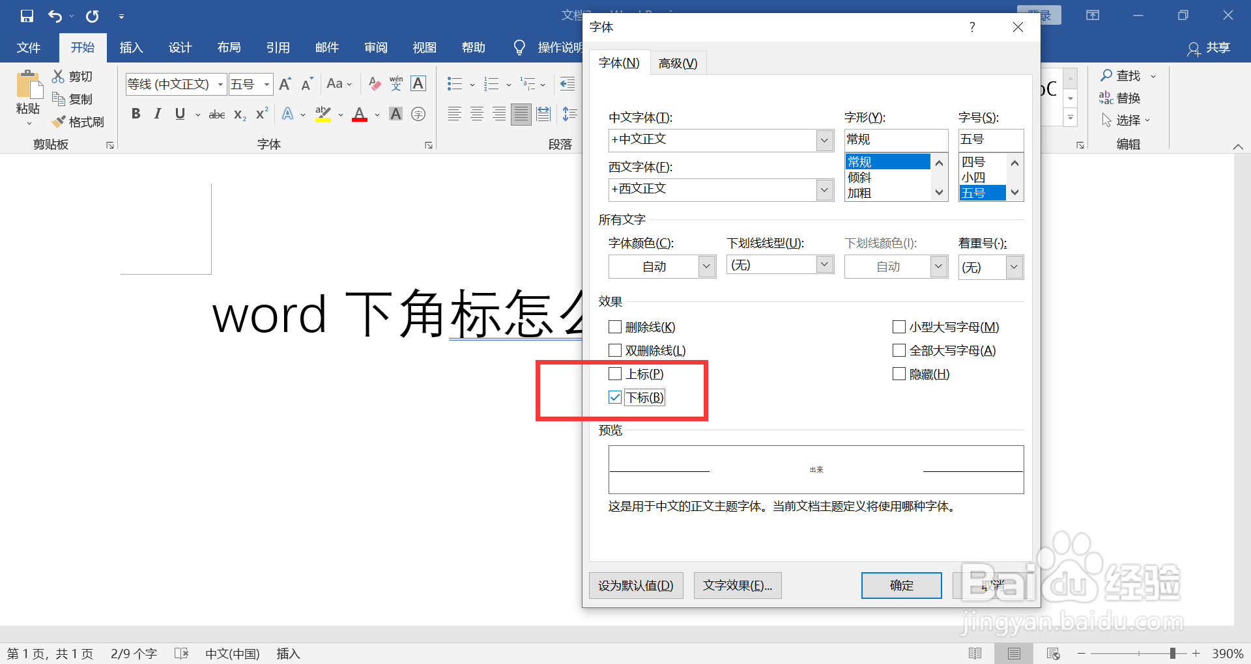
Task: Open the File (文件) tab
Action: click(29, 48)
